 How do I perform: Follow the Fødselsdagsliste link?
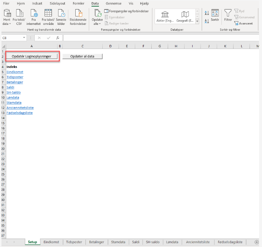click(x=20, y=113)
